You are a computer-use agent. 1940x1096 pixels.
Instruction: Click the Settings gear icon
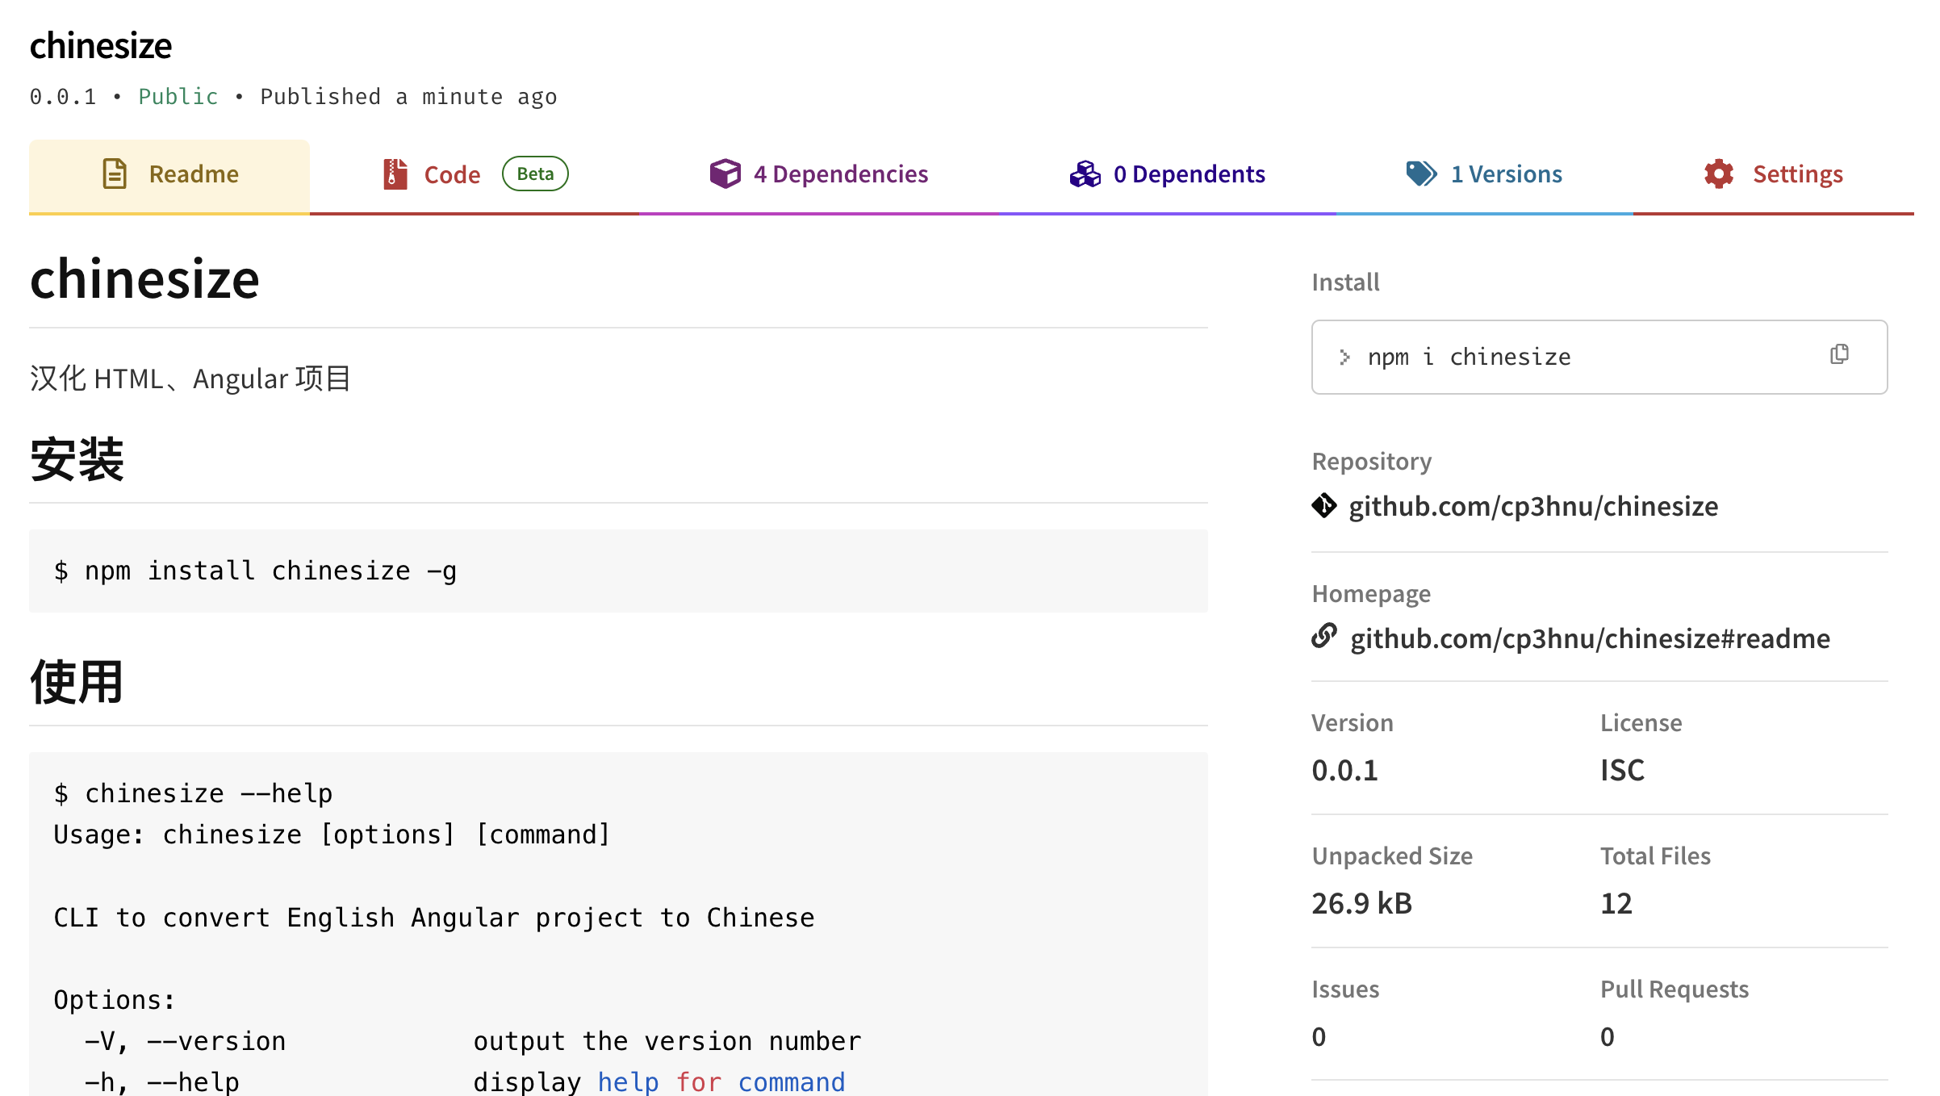point(1719,174)
